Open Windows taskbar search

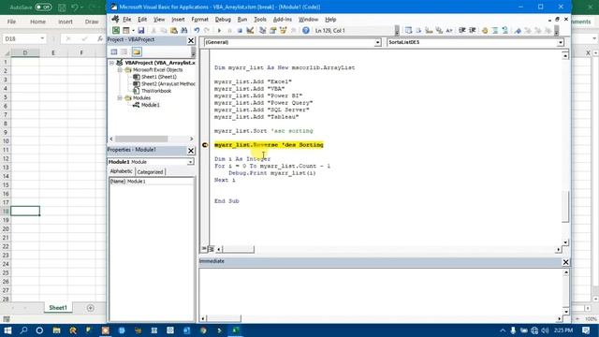(23, 330)
